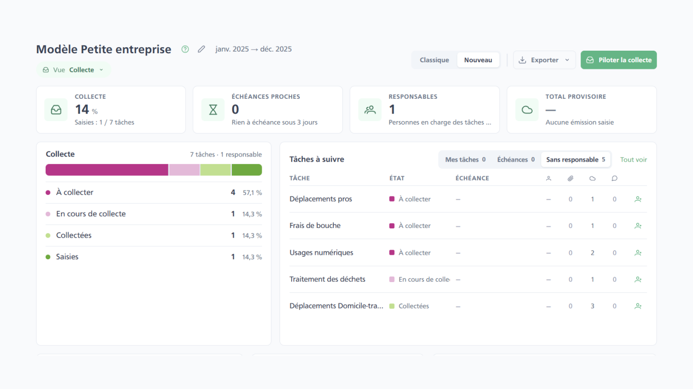Click the comments bubble column header icon
The image size is (693, 389).
pos(614,178)
